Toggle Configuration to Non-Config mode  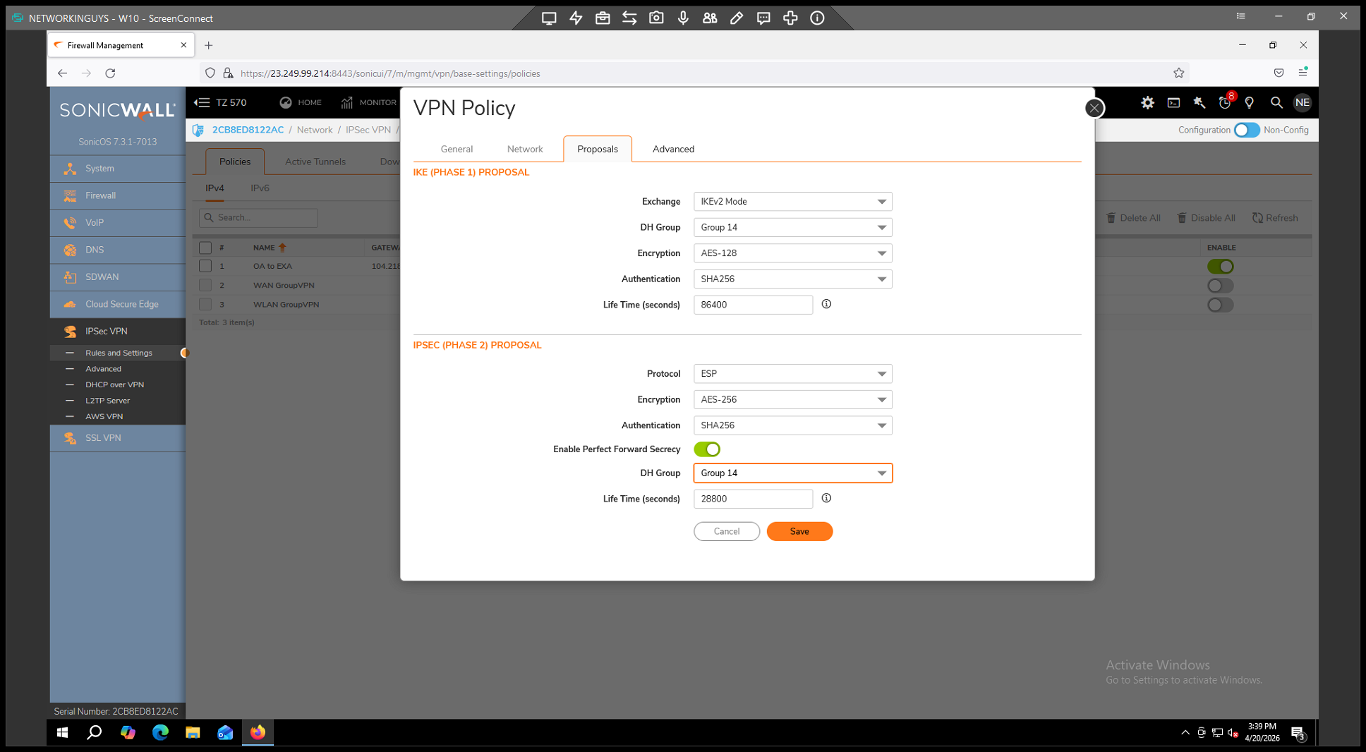pyautogui.click(x=1246, y=130)
